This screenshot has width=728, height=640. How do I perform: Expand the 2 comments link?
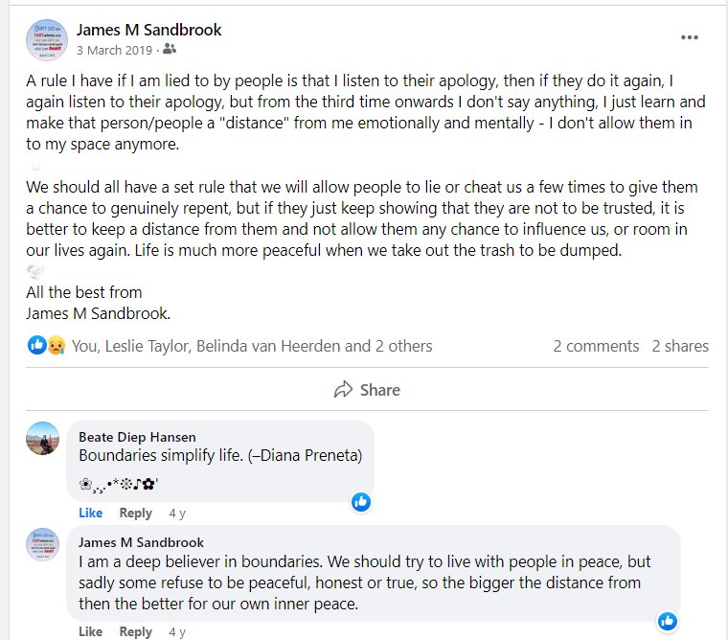(596, 346)
